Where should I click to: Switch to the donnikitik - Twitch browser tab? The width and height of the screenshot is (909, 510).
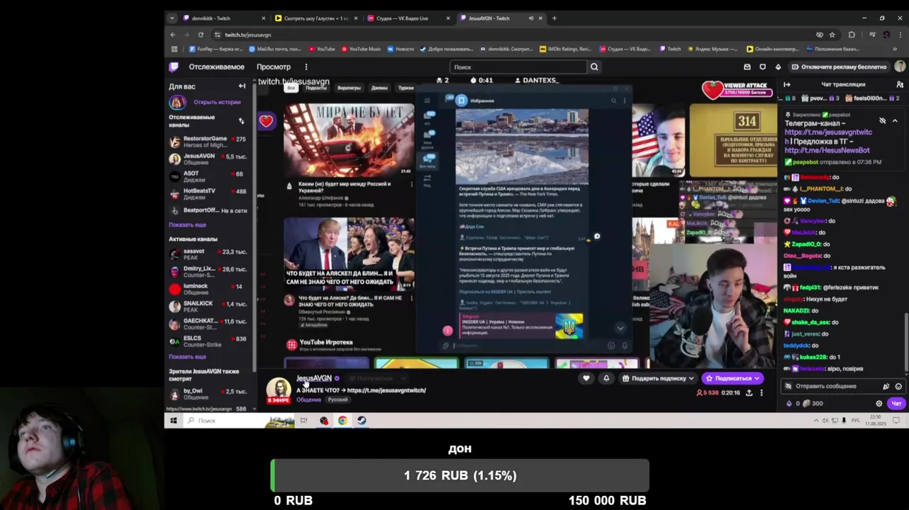pyautogui.click(x=225, y=18)
